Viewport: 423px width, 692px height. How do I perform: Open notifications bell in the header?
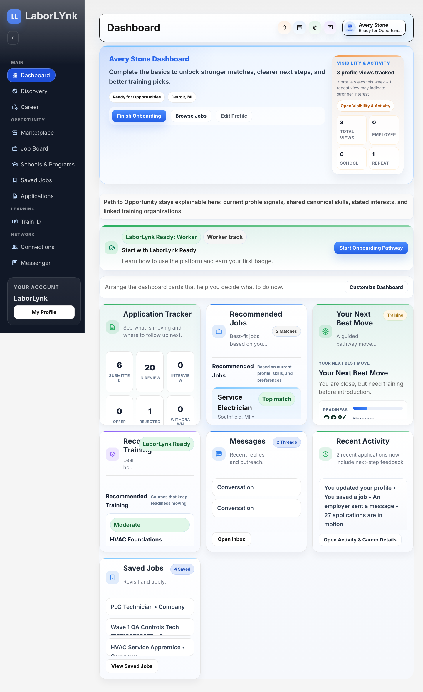point(284,28)
